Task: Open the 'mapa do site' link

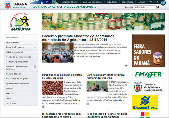Action: [x=112, y=2]
